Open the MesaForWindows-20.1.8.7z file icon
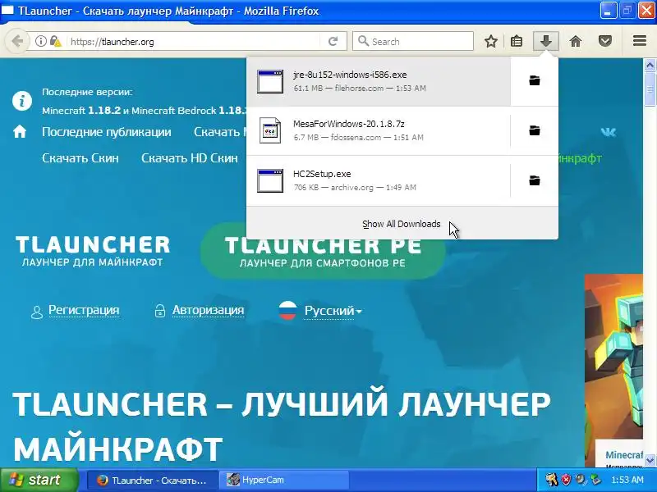Viewport: 657px width, 492px height. pos(270,130)
